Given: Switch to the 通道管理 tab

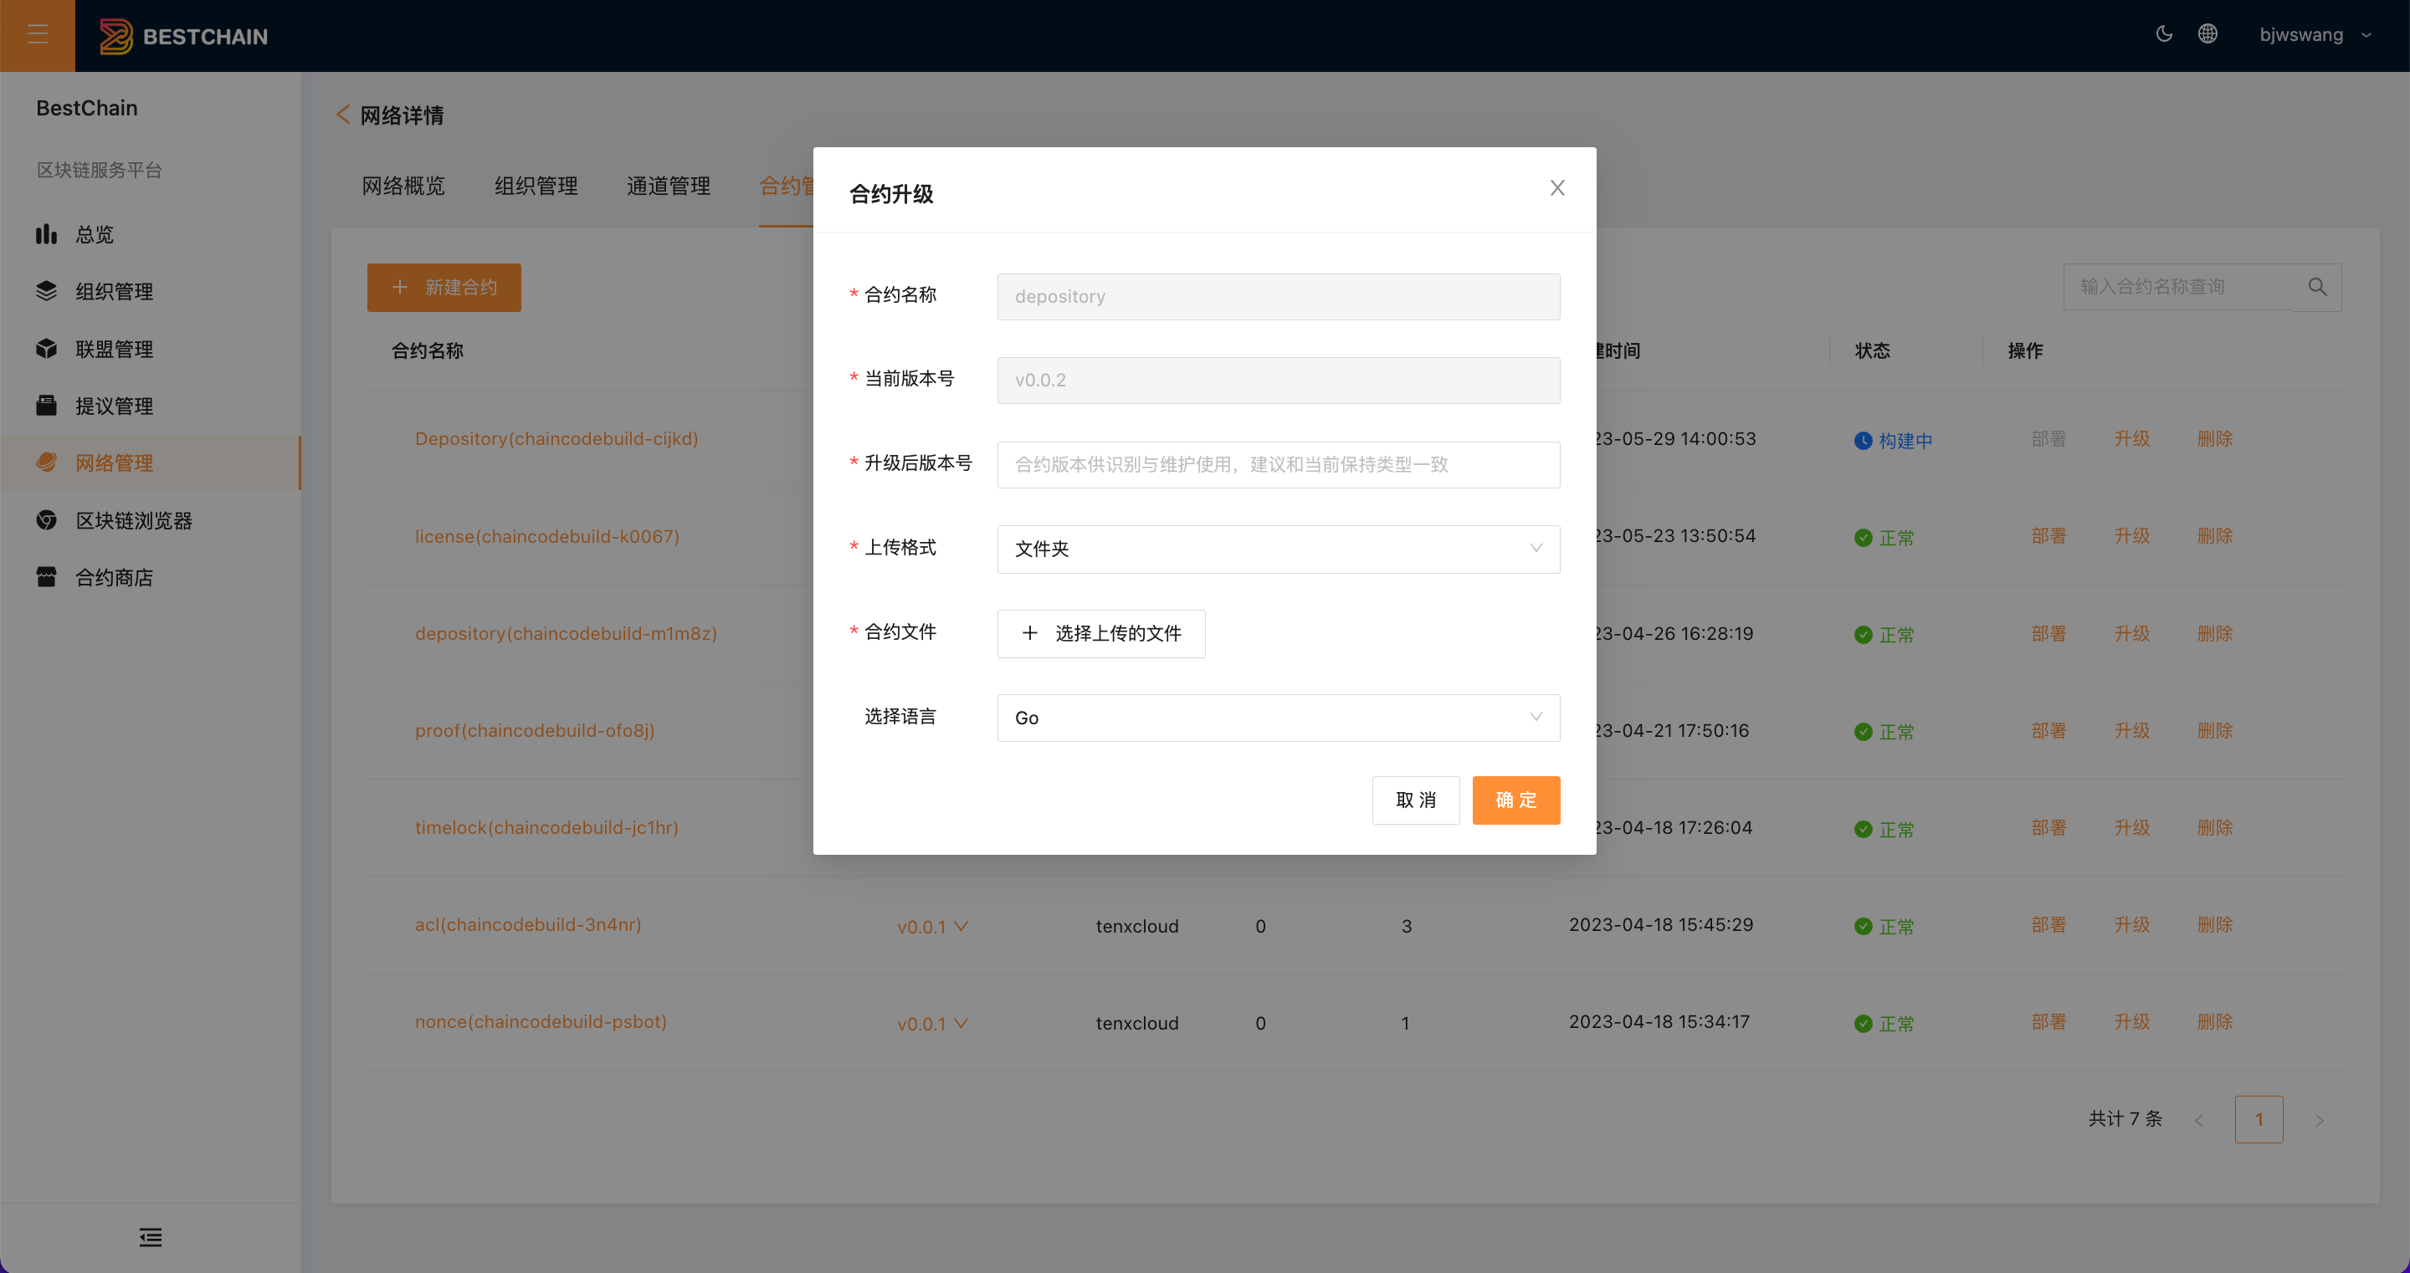Looking at the screenshot, I should tap(668, 187).
